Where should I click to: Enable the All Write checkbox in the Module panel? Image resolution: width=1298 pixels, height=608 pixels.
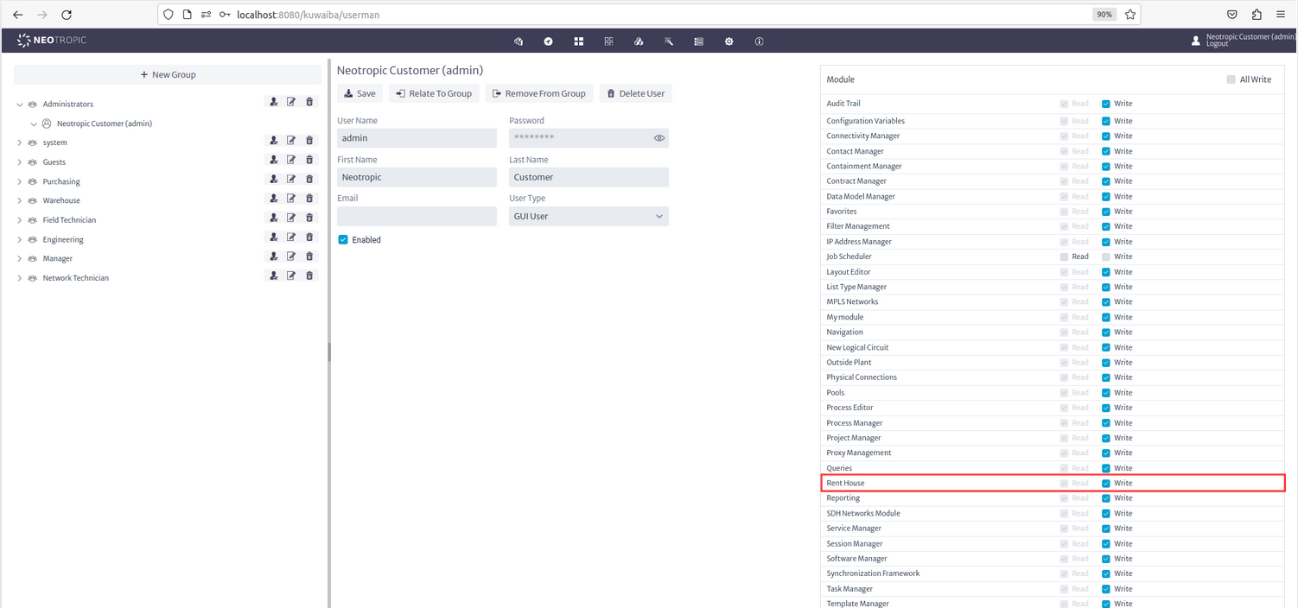tap(1231, 79)
